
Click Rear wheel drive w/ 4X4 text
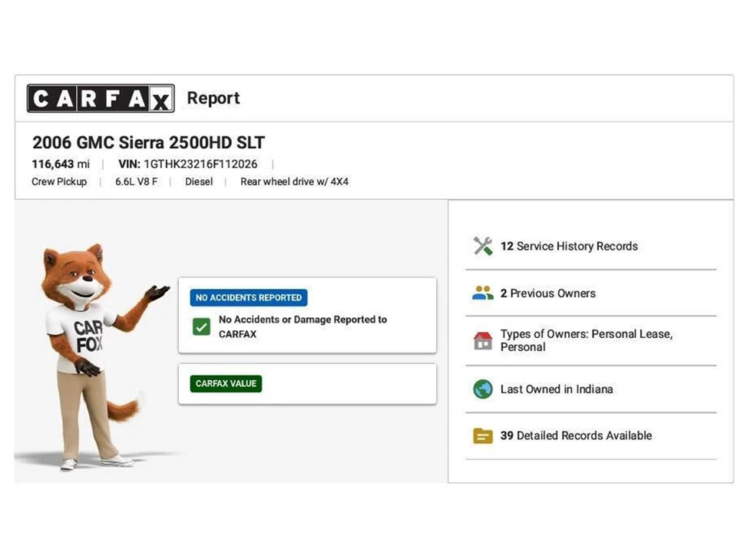coord(294,181)
